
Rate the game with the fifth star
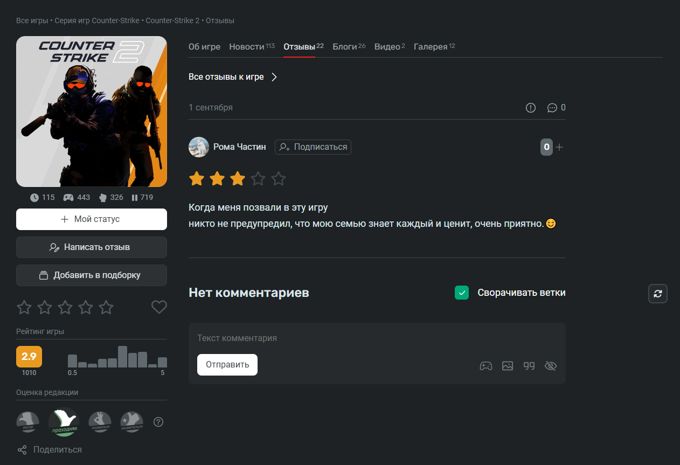[106, 307]
